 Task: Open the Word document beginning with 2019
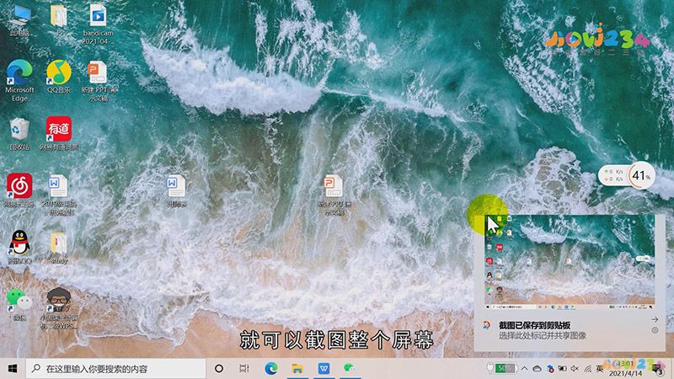tap(58, 195)
